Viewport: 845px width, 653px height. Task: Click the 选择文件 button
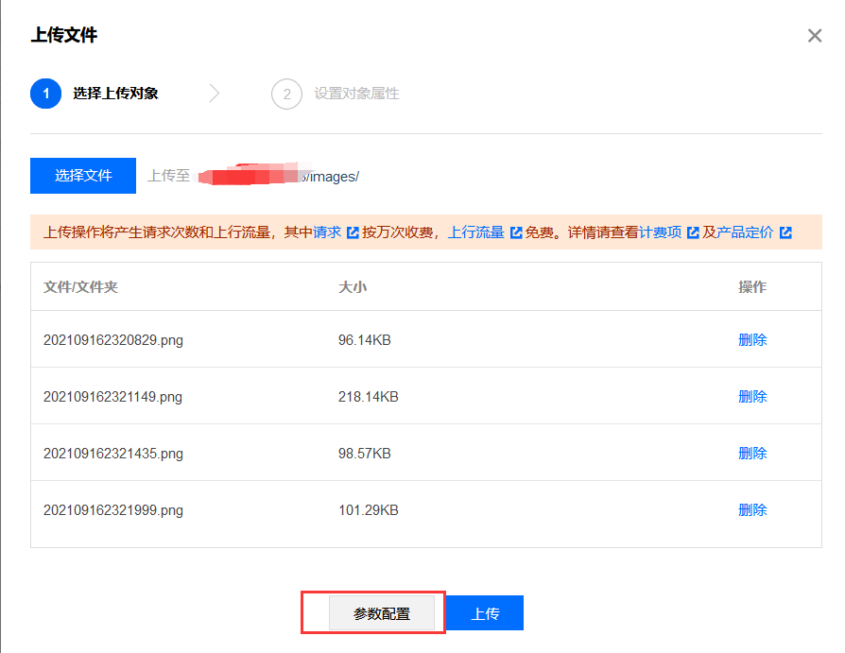(x=83, y=176)
